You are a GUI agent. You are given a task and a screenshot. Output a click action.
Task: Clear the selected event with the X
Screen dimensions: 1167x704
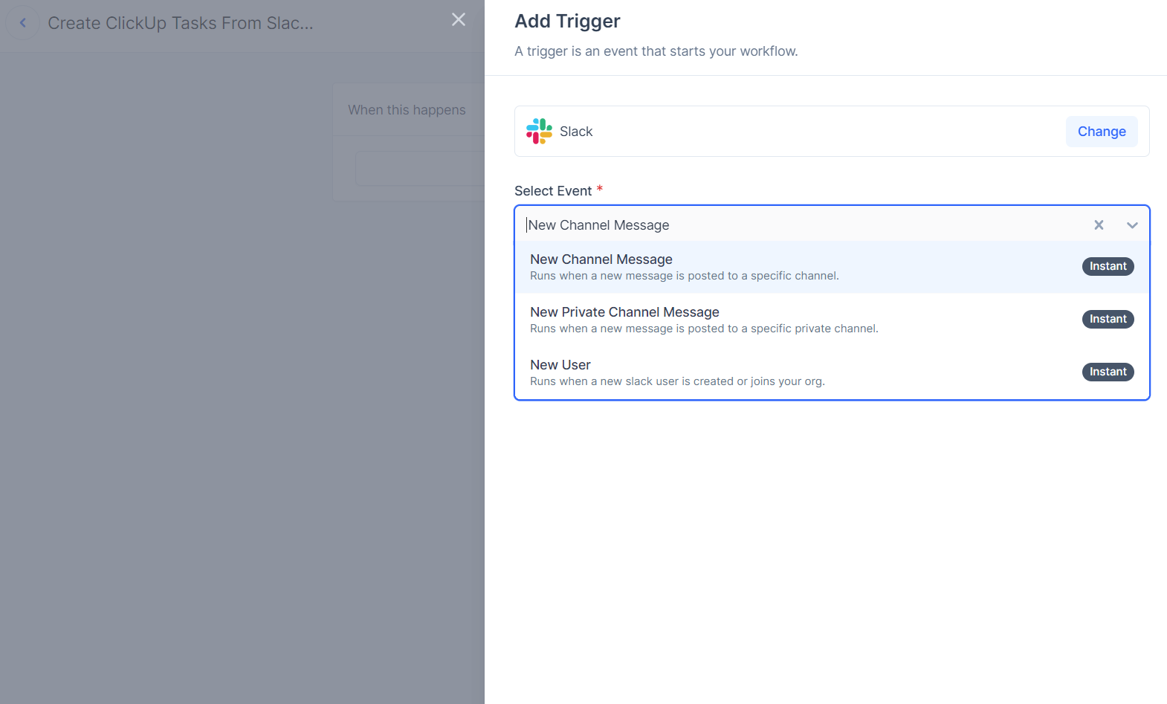[1099, 225]
